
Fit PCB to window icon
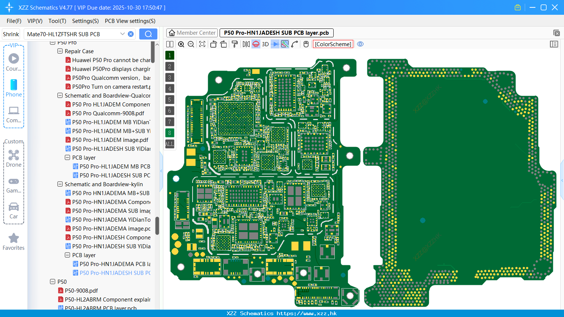tap(202, 44)
